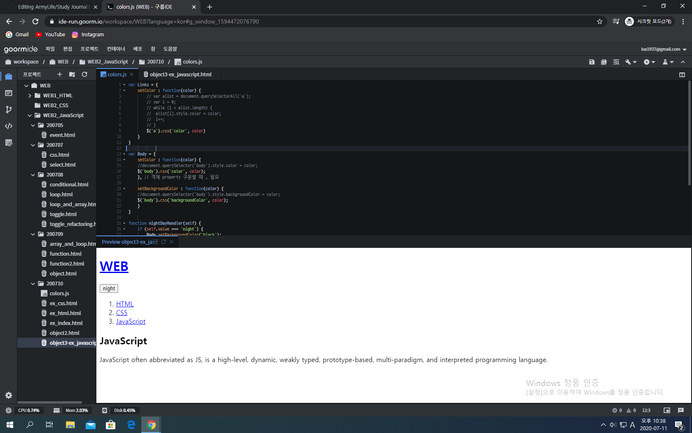Open the second left sidebar panel icon
This screenshot has width=692, height=433.
pos(9,93)
